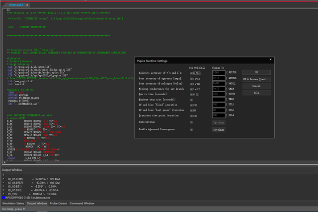Image resolution: width=318 pixels, height=212 pixels.
Task: Click the ITL4 Change To field
Action: 219,115
